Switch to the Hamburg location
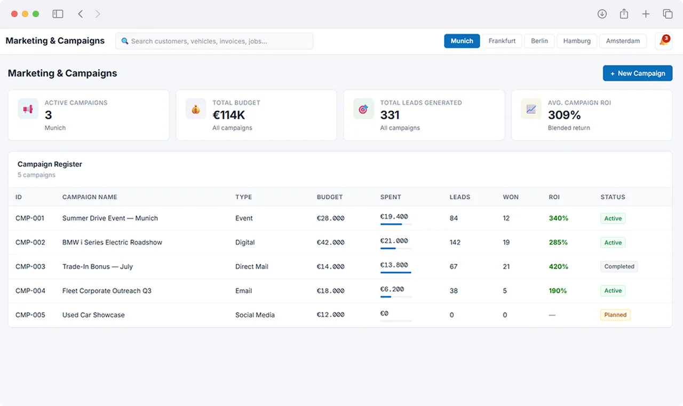The height and width of the screenshot is (406, 683). tap(577, 41)
